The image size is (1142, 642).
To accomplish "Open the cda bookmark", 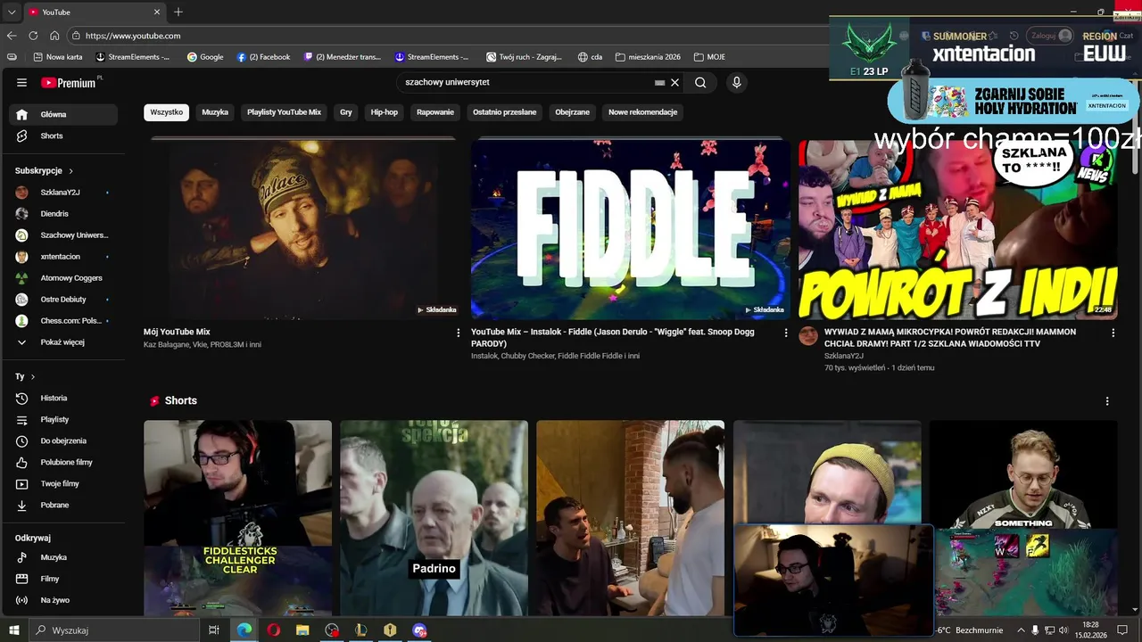I will click(x=590, y=56).
